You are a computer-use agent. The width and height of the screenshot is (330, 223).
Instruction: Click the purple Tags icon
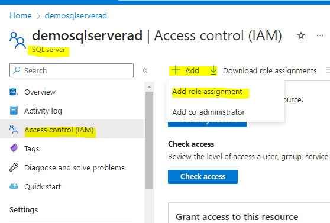(14, 148)
